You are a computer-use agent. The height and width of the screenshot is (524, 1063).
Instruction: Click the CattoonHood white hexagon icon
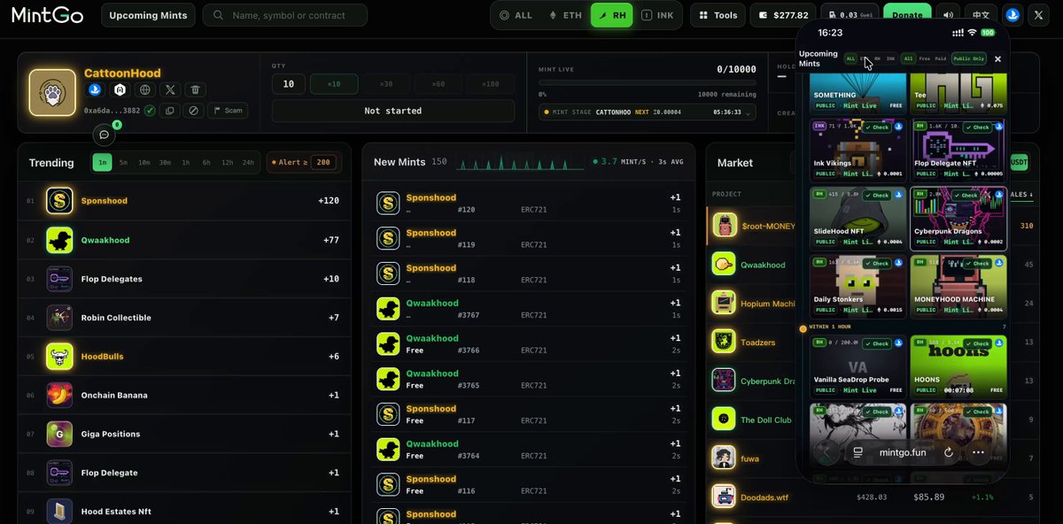[120, 89]
